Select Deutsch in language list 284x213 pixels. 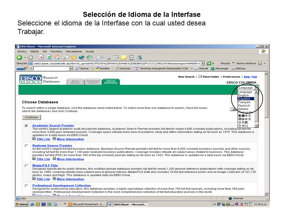point(246,106)
